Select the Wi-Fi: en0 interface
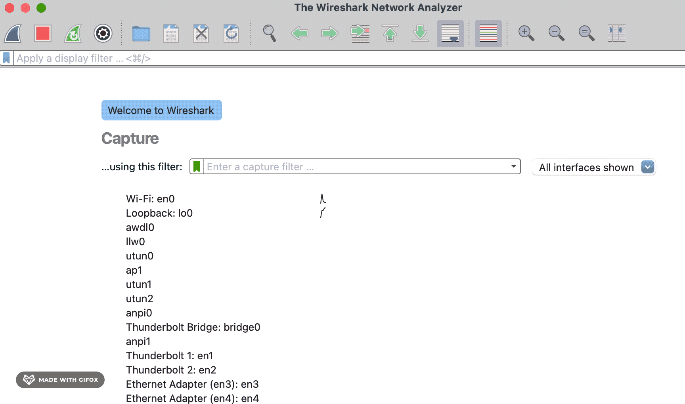 click(150, 199)
